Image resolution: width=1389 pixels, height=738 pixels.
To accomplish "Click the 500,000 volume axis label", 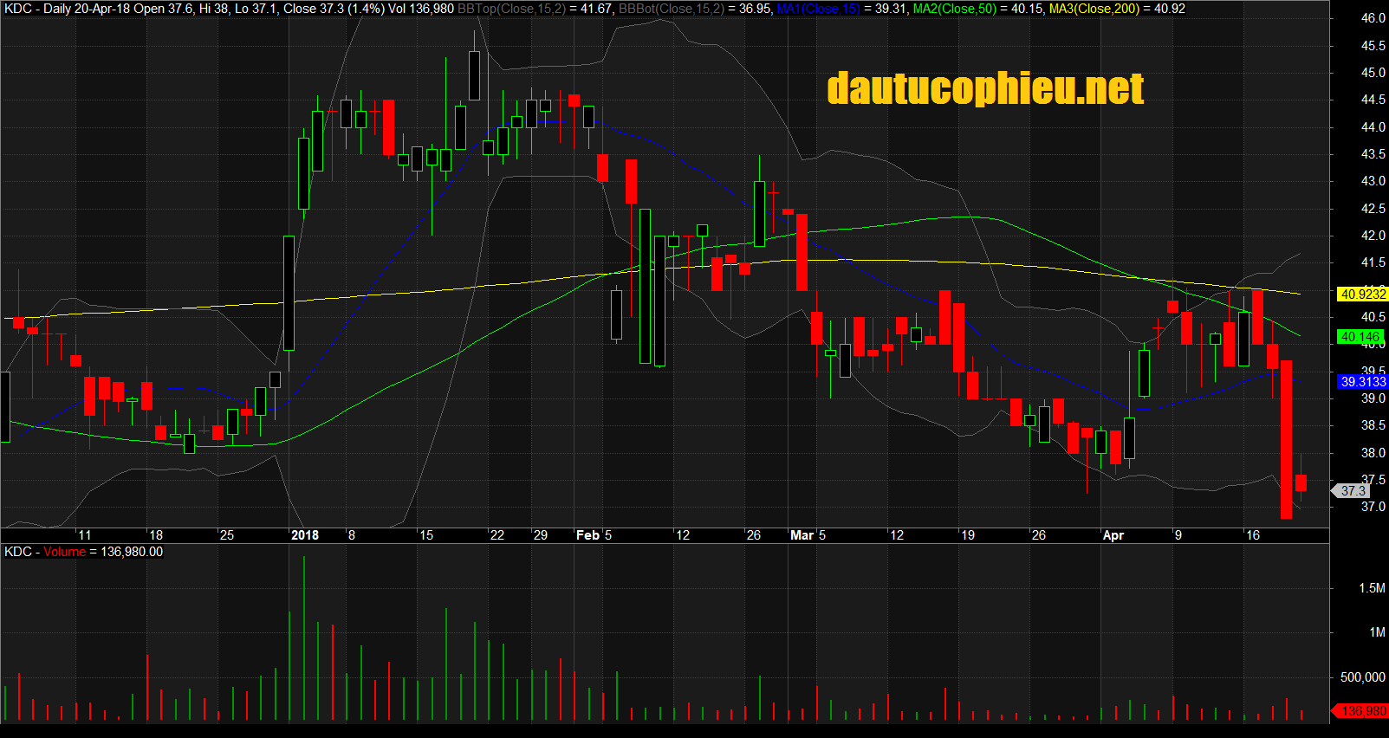I will tap(1362, 677).
